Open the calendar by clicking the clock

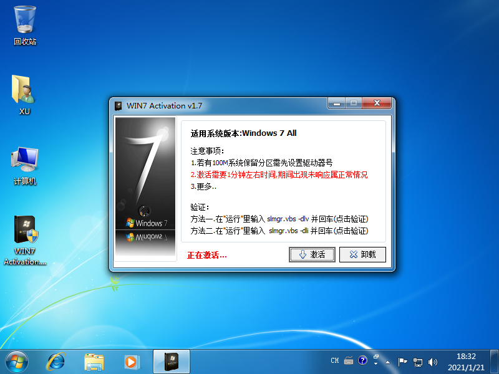[465, 362]
